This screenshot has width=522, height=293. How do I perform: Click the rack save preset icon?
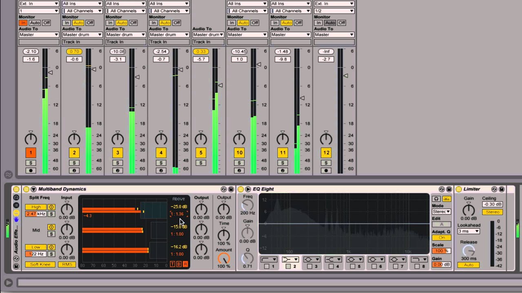[x=16, y=267]
